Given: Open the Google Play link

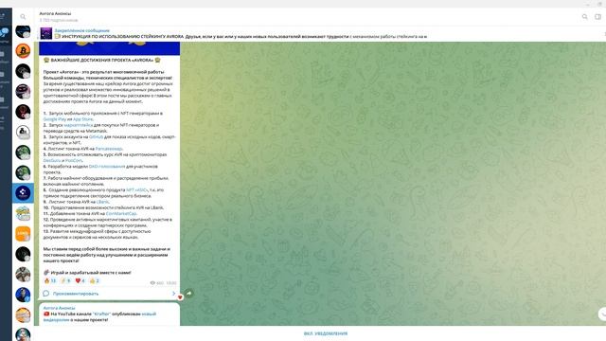Looking at the screenshot, I should click(x=55, y=119).
